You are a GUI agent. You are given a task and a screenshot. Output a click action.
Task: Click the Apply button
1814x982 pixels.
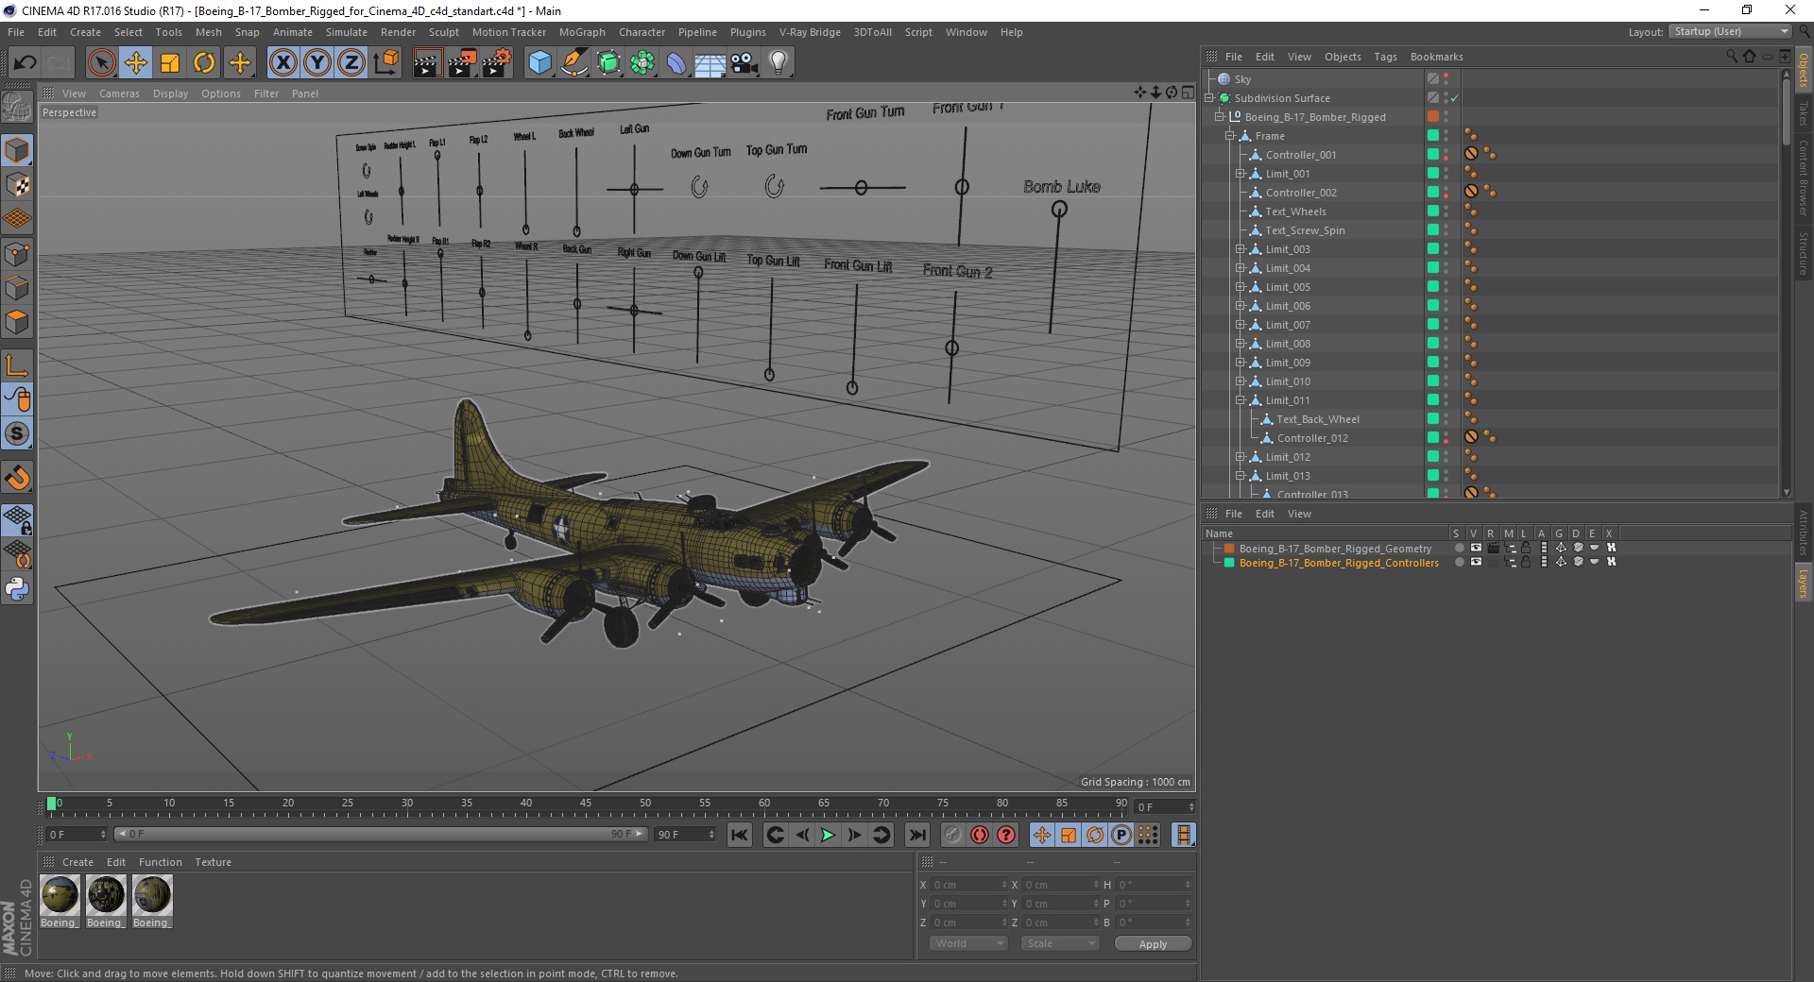tap(1153, 943)
